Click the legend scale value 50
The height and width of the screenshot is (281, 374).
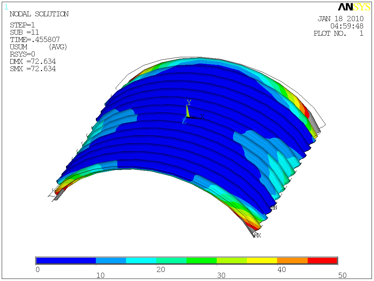pyautogui.click(x=342, y=275)
